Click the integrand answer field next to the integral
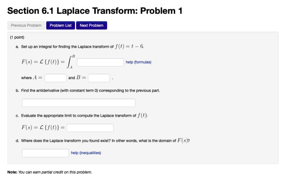This screenshot has width=300, height=174. [x=100, y=62]
